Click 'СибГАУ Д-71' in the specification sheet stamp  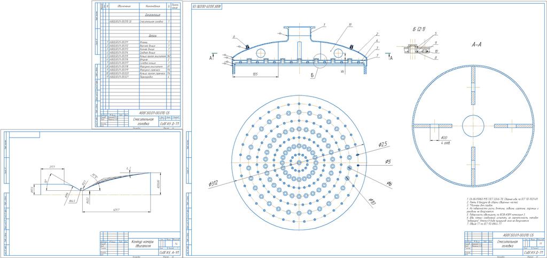coord(169,124)
